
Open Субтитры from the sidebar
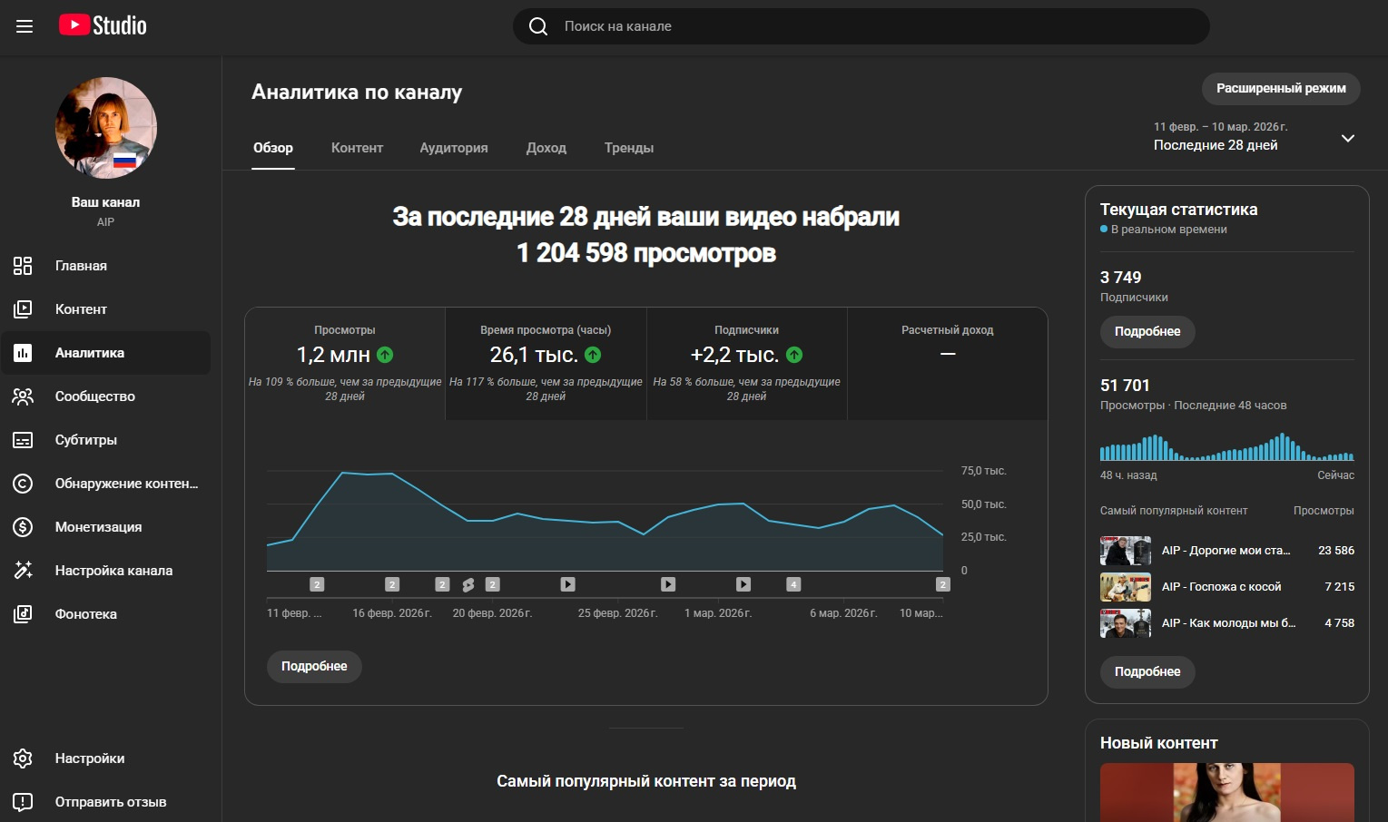[85, 440]
